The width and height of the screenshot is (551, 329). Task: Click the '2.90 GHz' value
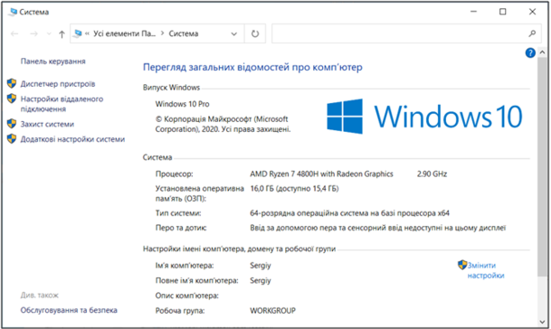(x=432, y=174)
